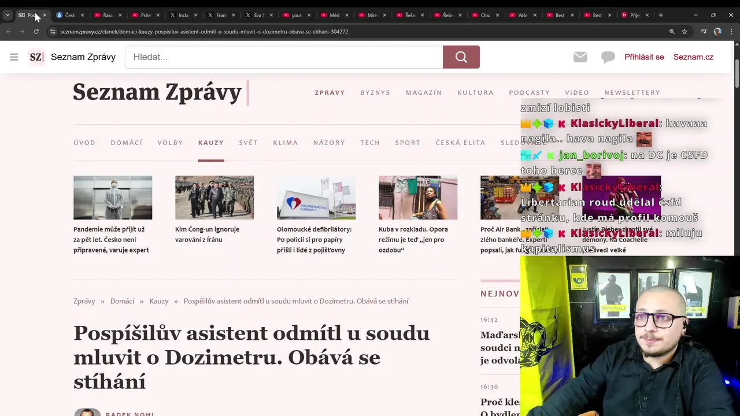
Task: Close the 'Právi' YouTube tab
Action: click(x=158, y=15)
